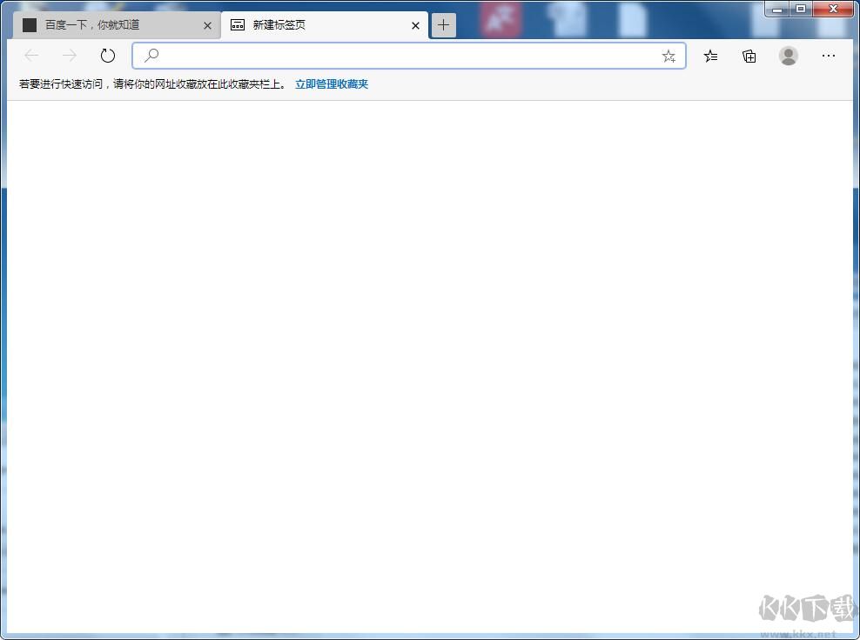The height and width of the screenshot is (640, 860).
Task: Open the Collections icon
Action: pyautogui.click(x=749, y=56)
